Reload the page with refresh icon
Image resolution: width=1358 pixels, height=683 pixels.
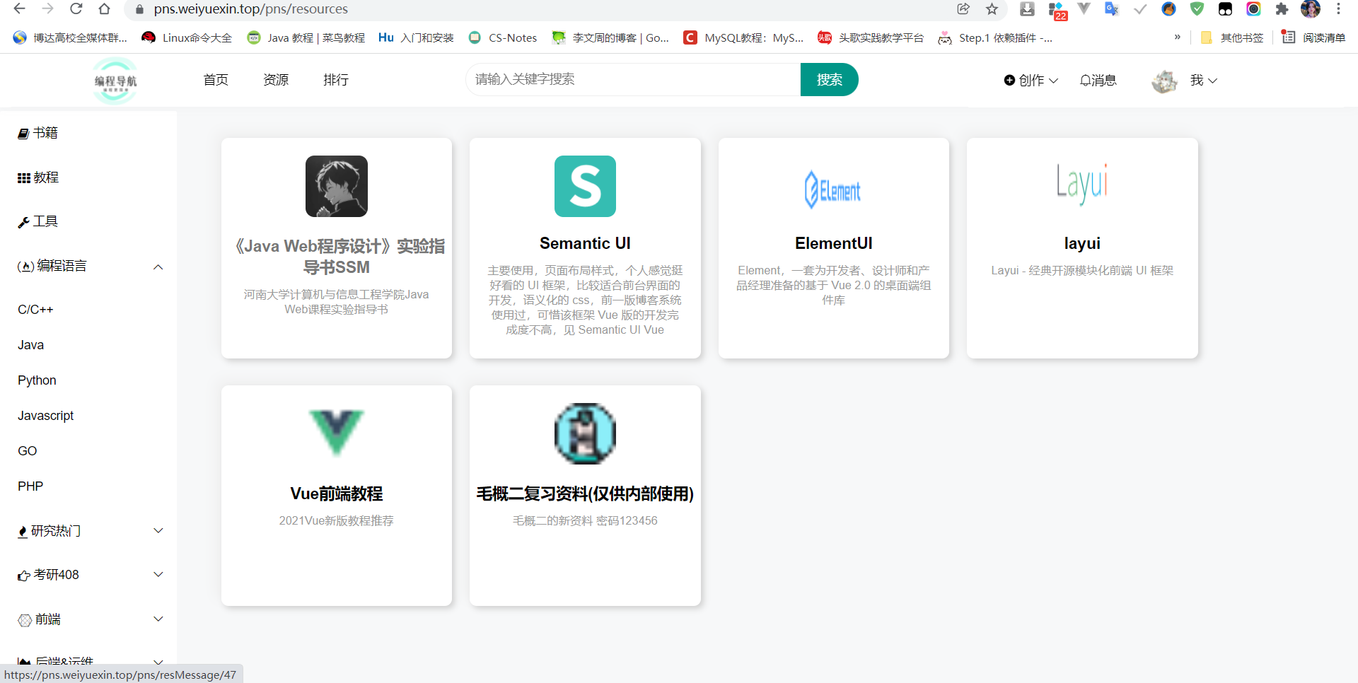click(x=76, y=8)
